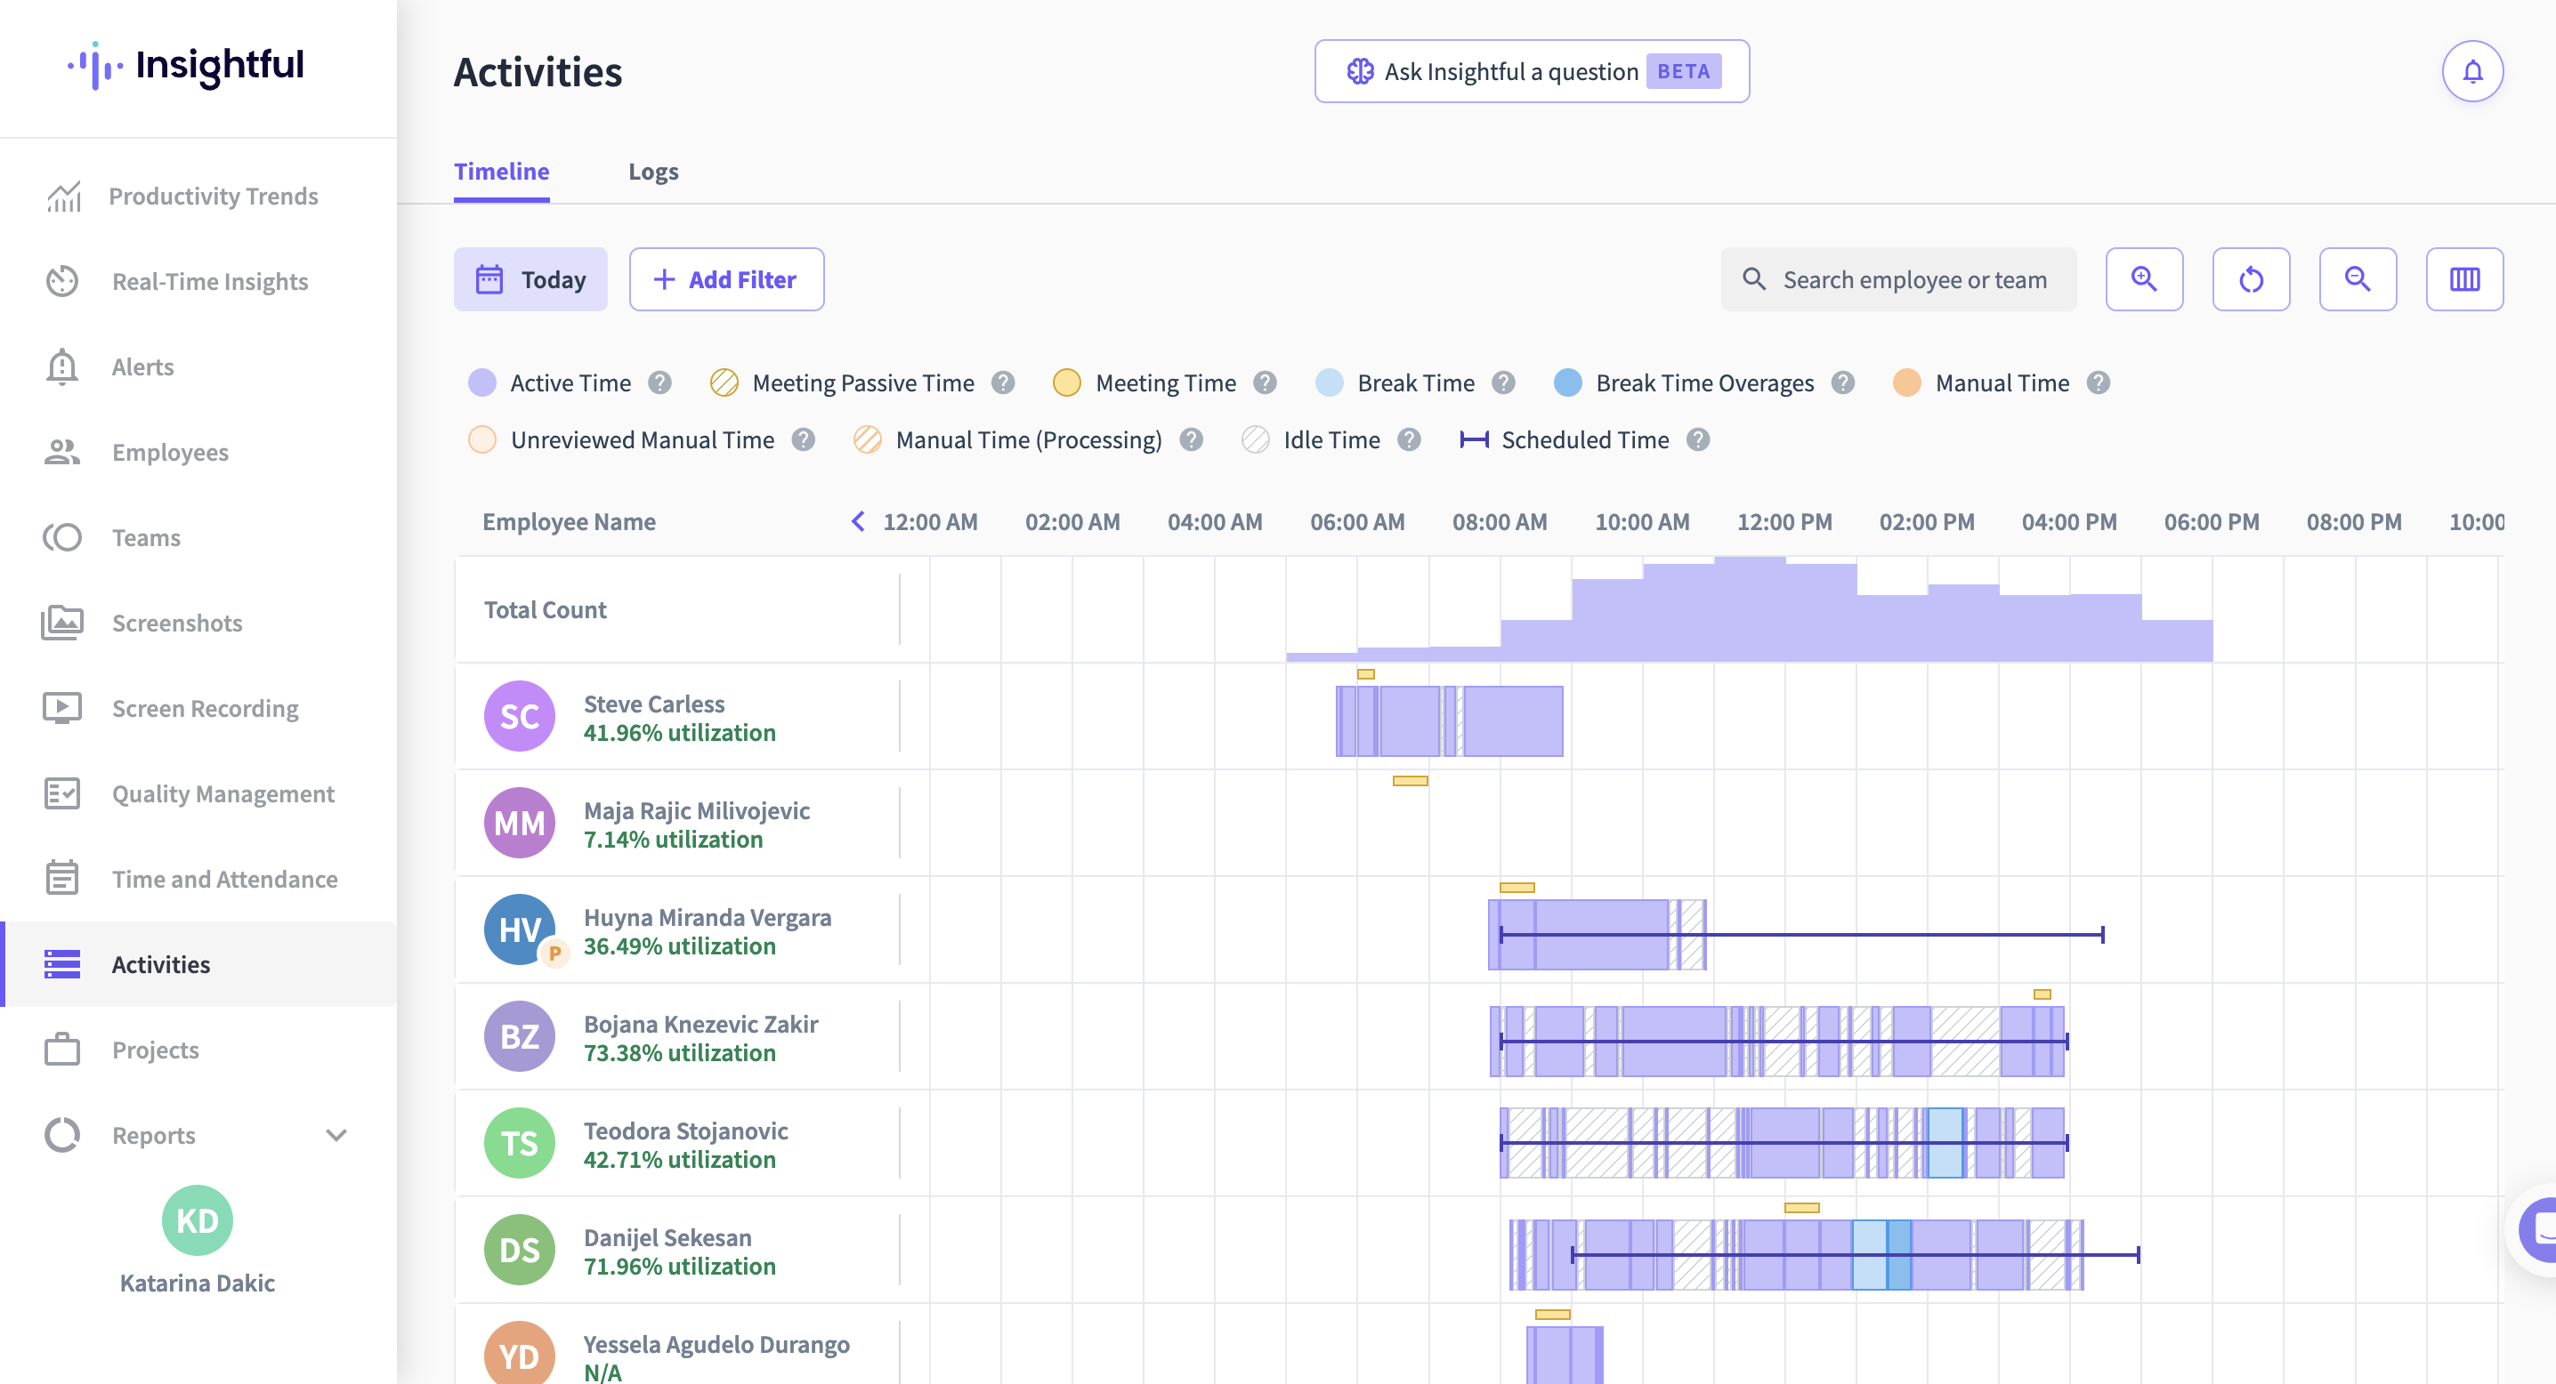Click the Total Count activity histogram

click(1750, 608)
